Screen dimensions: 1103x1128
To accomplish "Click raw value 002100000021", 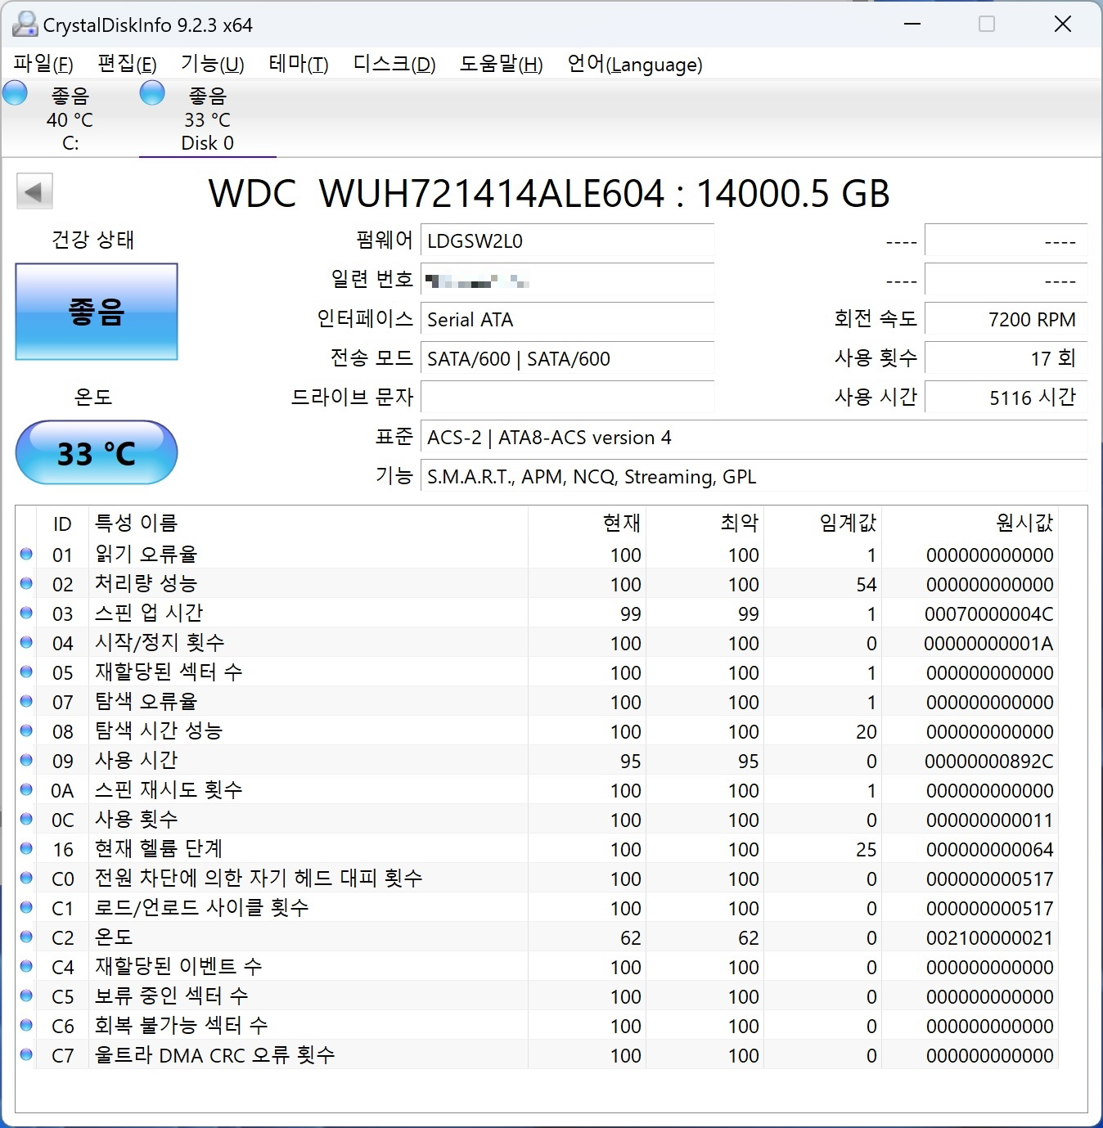I will click(989, 938).
